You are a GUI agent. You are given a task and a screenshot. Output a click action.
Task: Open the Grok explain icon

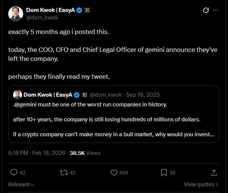(206, 10)
